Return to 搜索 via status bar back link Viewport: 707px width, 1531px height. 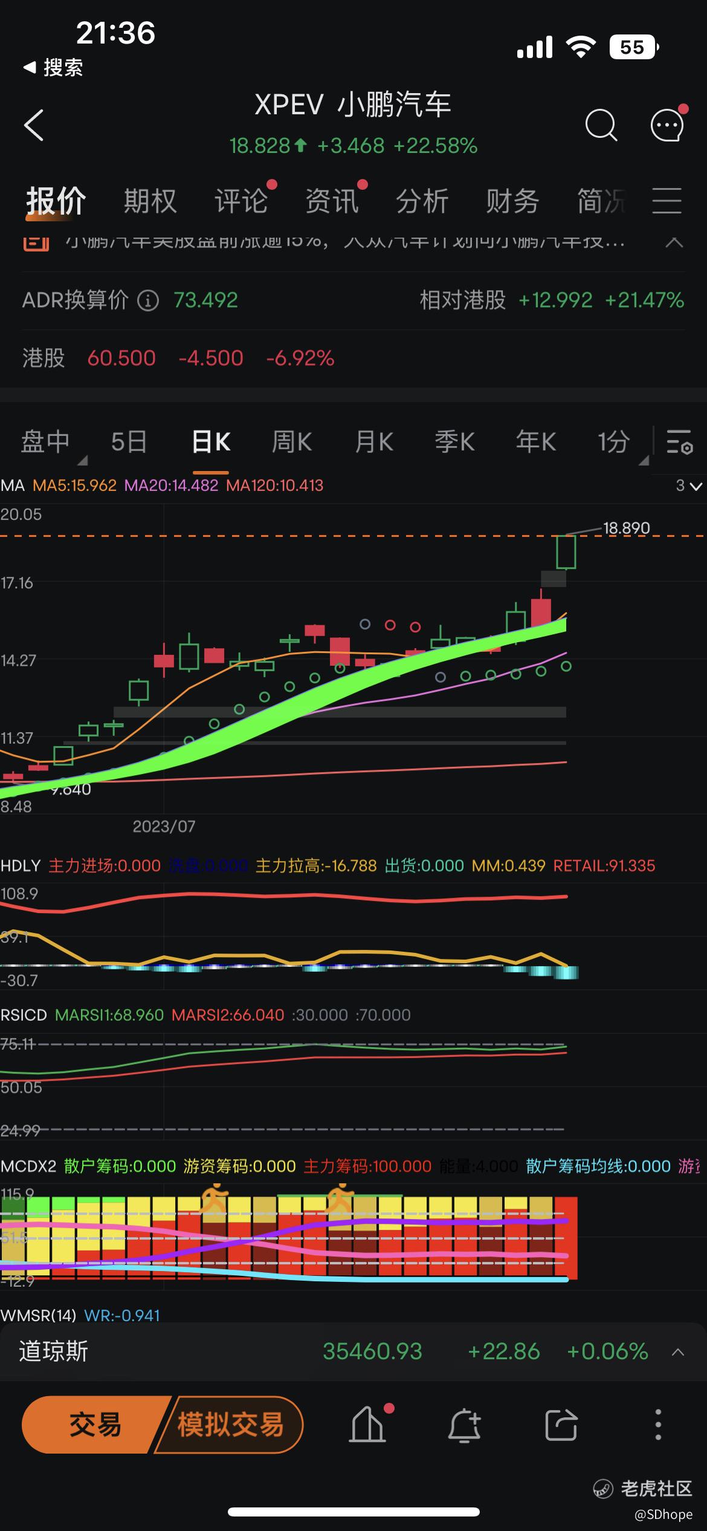[x=53, y=68]
